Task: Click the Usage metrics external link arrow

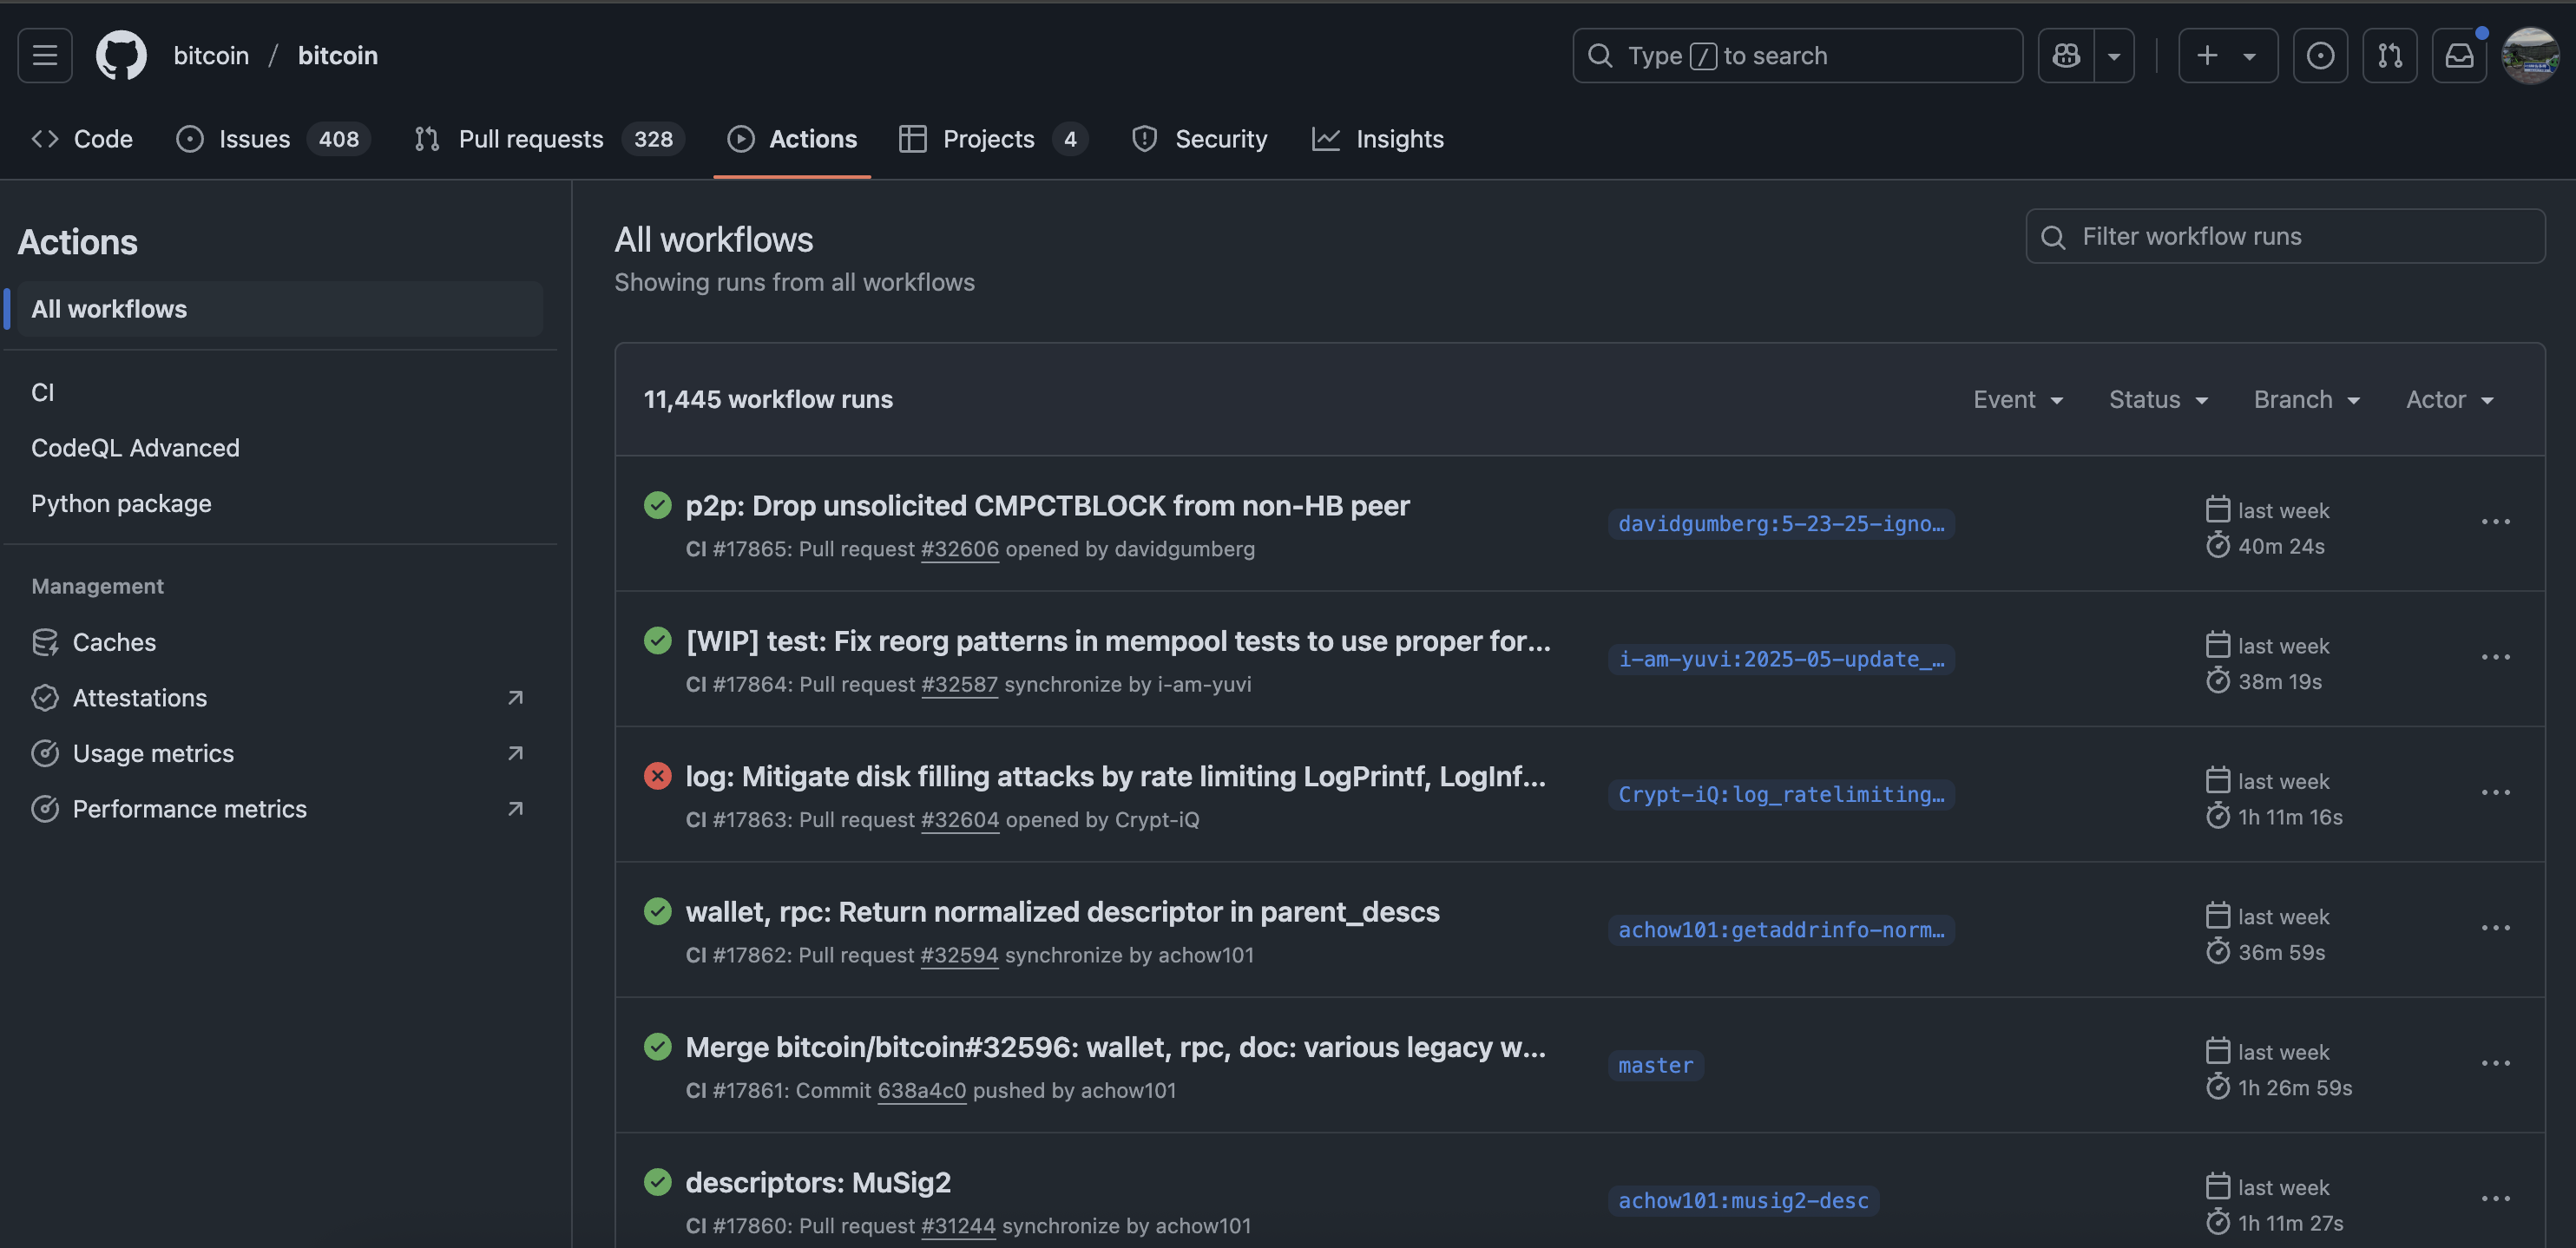Action: pos(515,753)
